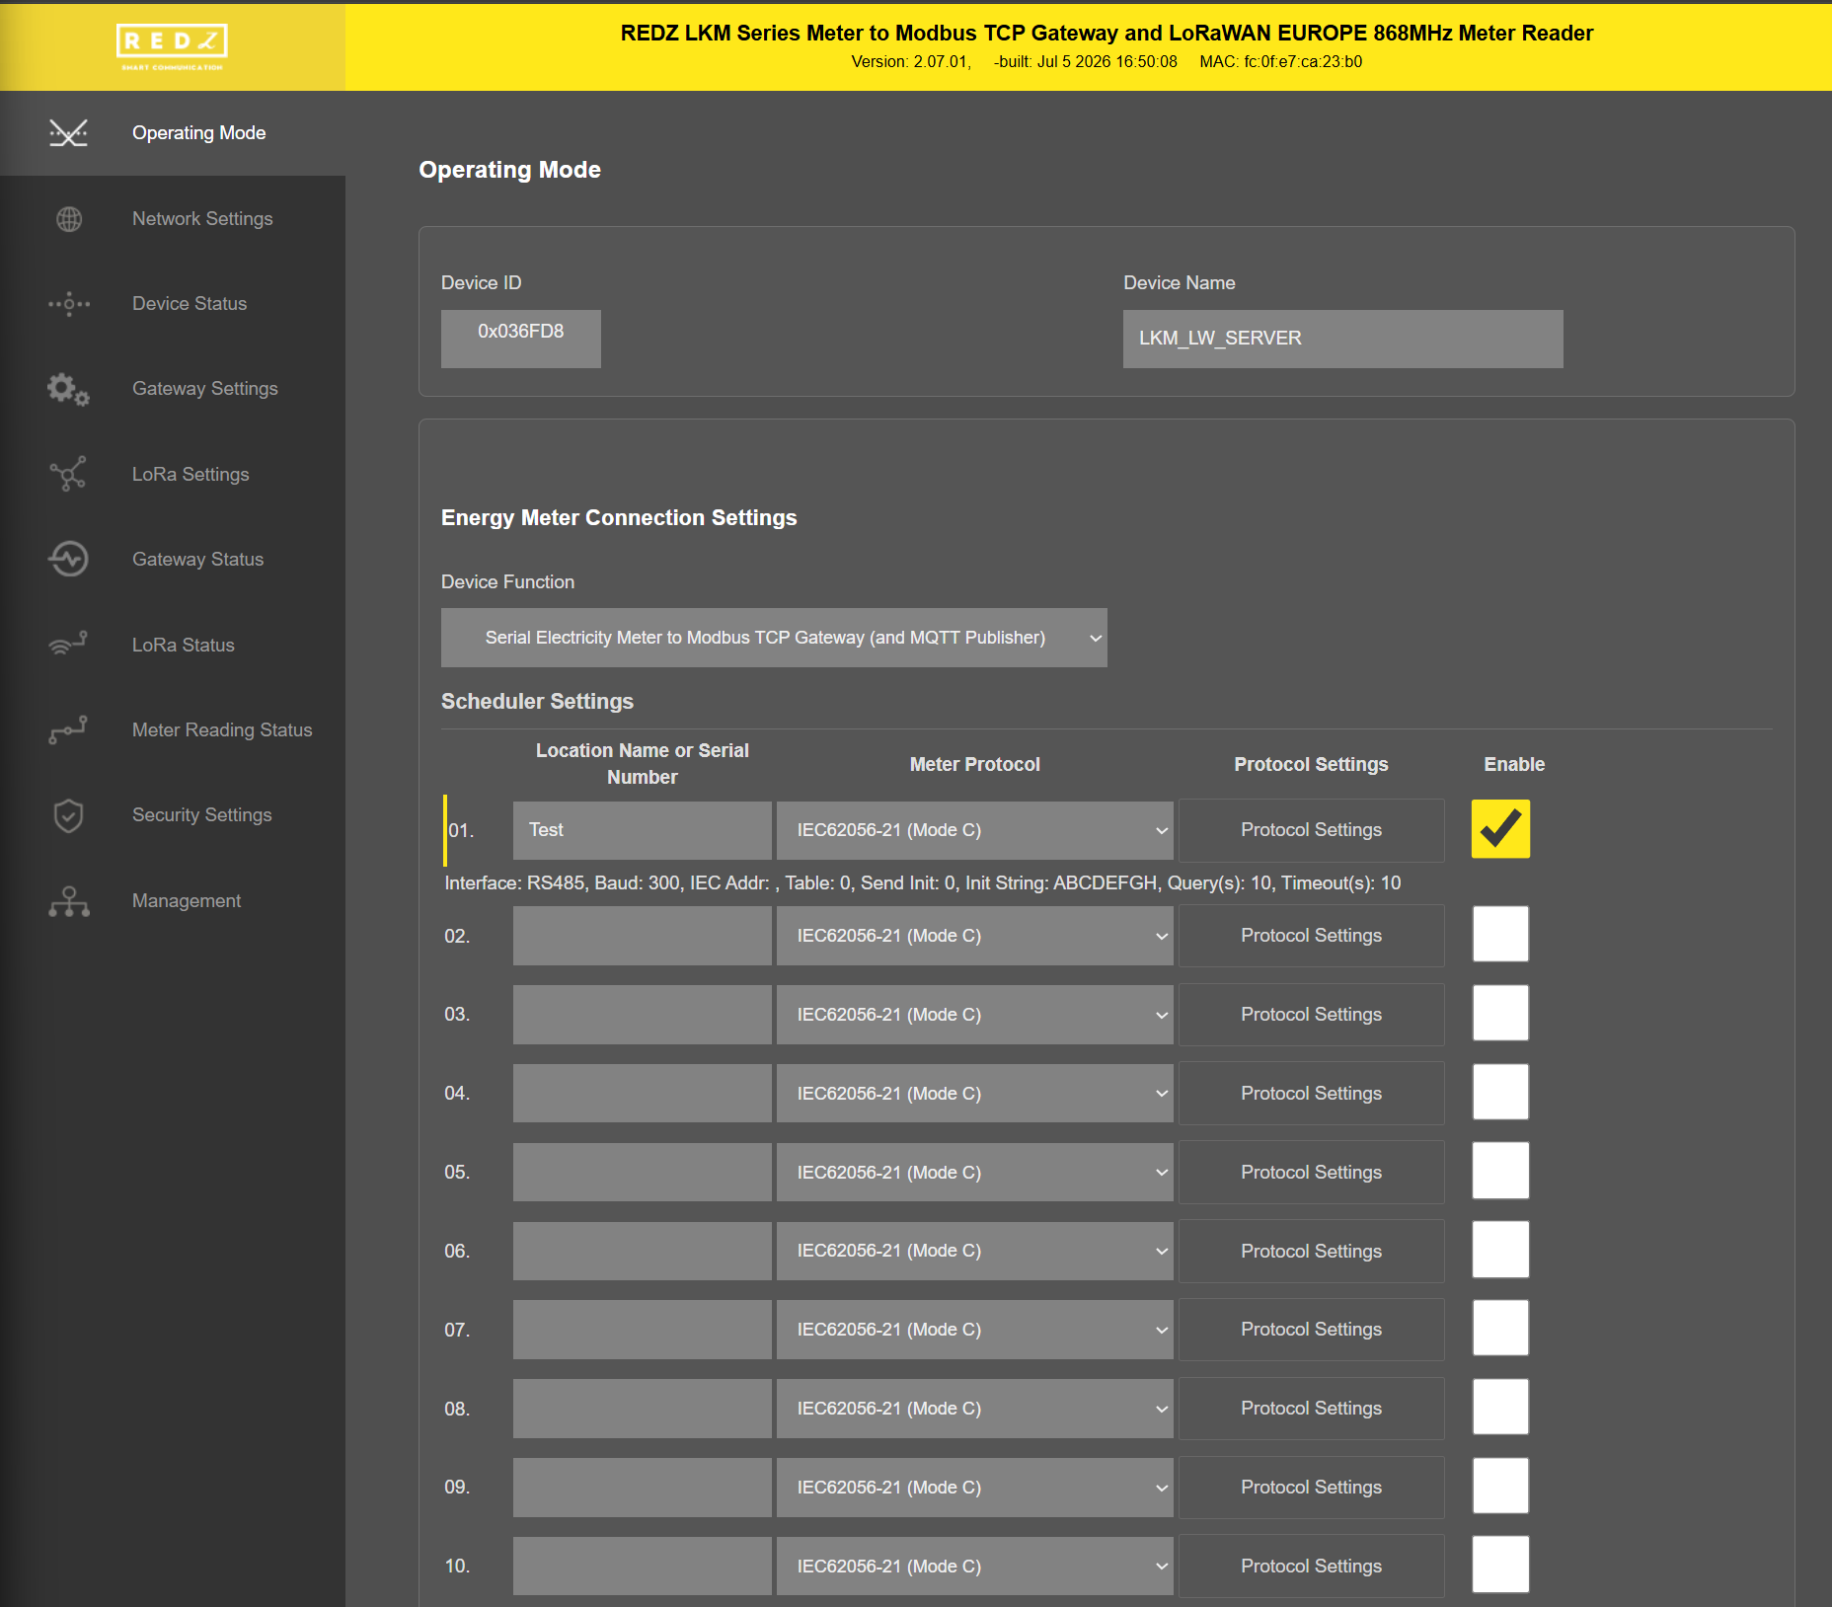
Task: Click the LoRa Settings node icon
Action: tap(68, 474)
